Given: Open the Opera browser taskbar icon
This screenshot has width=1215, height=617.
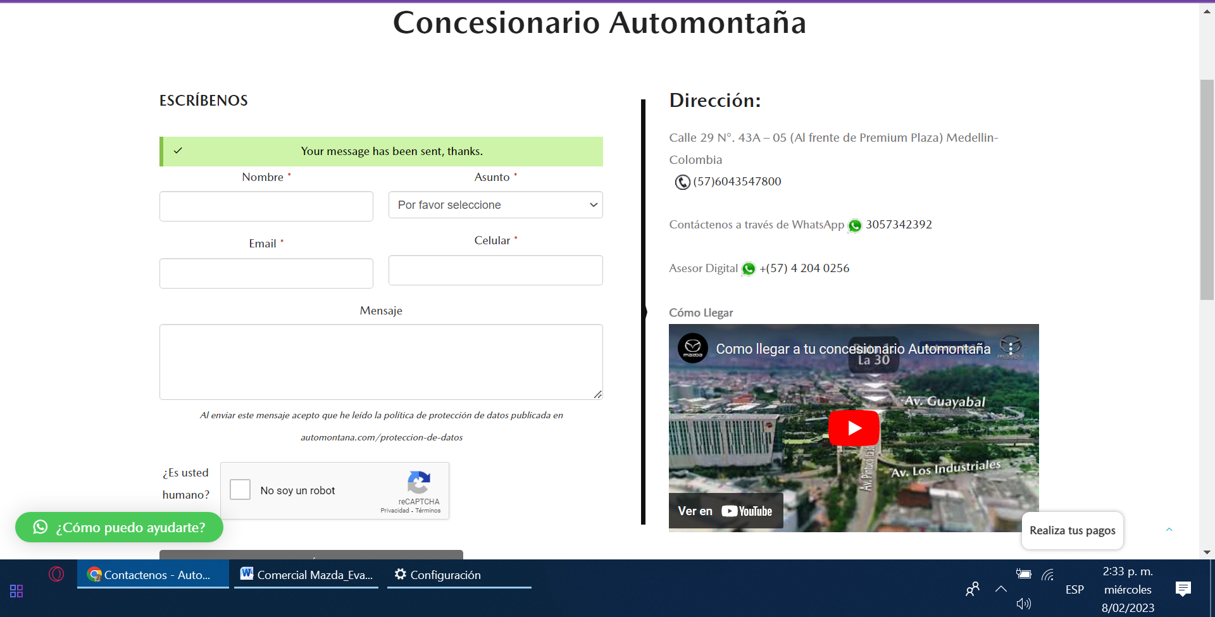Looking at the screenshot, I should [x=56, y=574].
